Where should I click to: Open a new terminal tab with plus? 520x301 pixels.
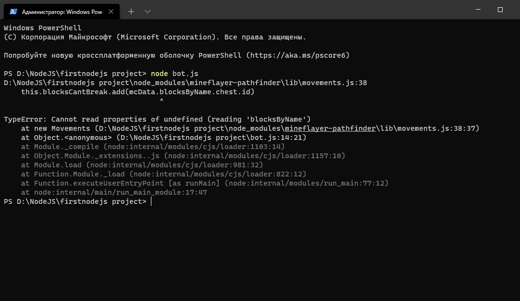point(131,11)
